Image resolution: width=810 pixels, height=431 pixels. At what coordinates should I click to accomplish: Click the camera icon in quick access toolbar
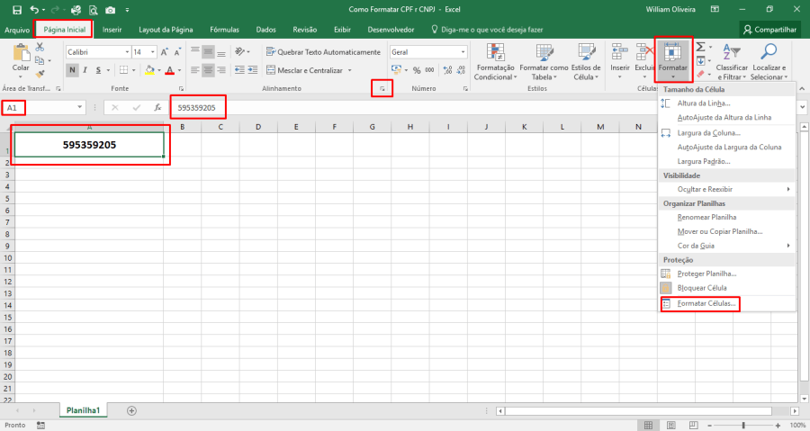click(x=110, y=9)
